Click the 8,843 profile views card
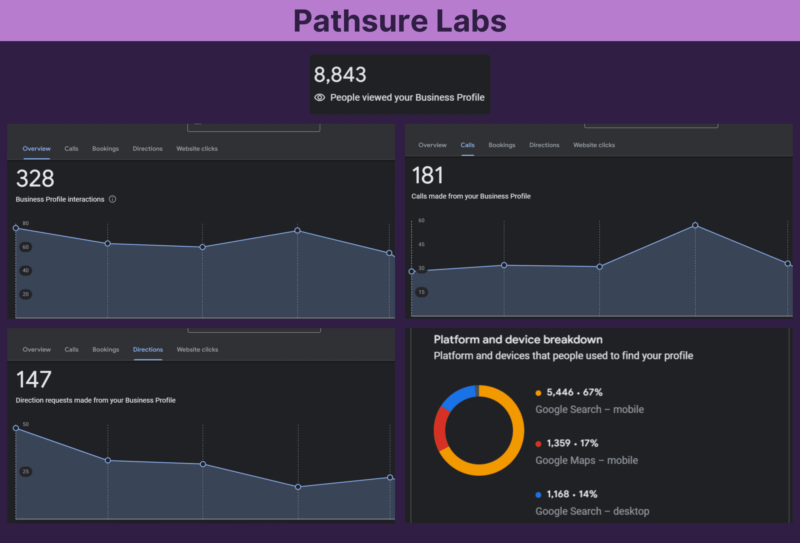This screenshot has height=543, width=800. click(400, 84)
